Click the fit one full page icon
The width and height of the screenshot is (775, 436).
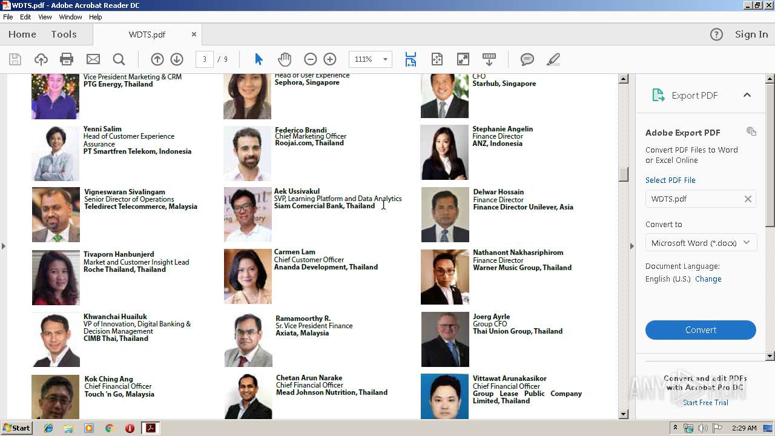pos(437,59)
